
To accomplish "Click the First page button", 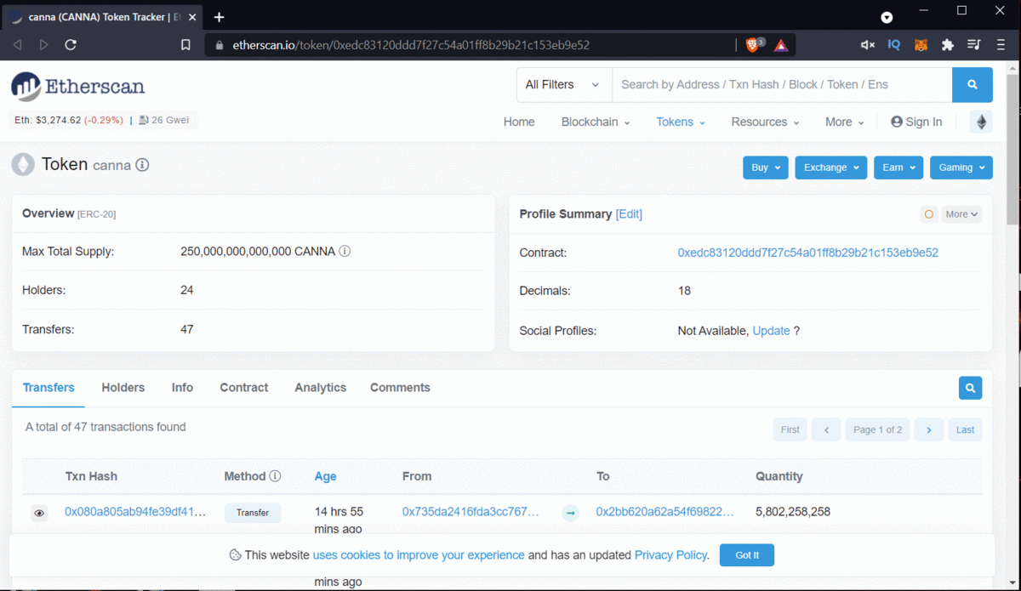I will point(790,429).
